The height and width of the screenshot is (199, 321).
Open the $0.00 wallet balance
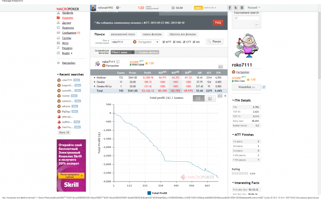point(177,8)
